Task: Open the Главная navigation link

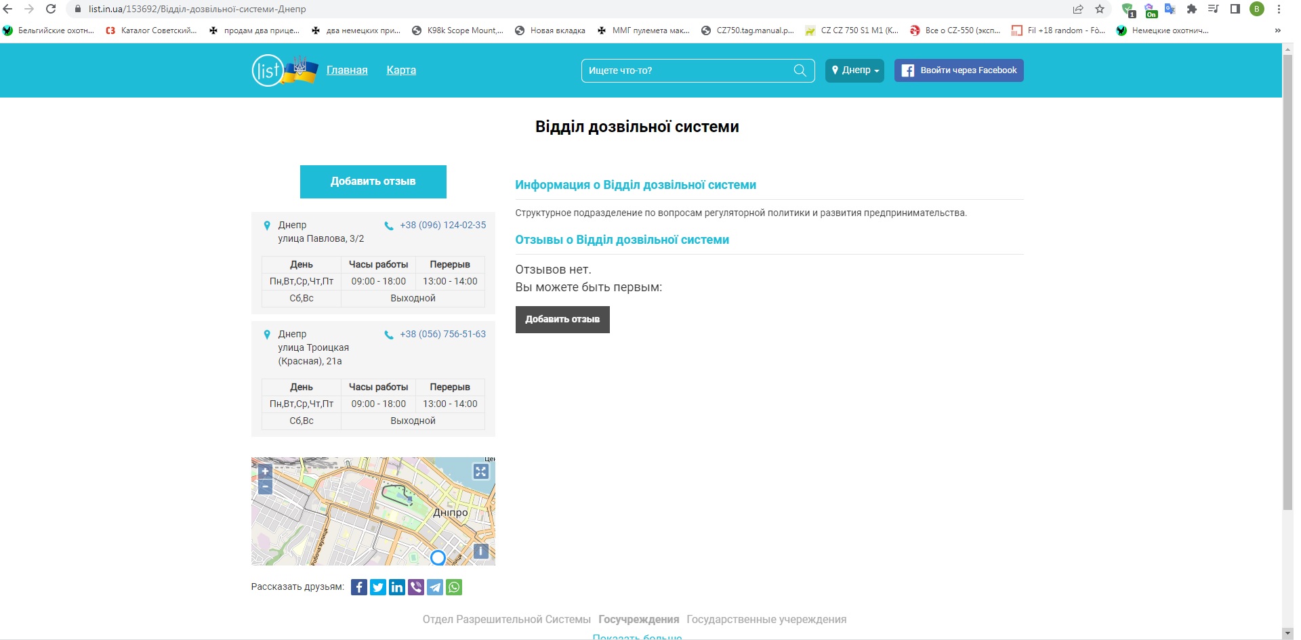Action: point(347,70)
